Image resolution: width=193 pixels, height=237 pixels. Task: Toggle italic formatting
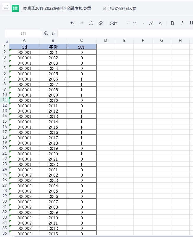tap(182, 23)
